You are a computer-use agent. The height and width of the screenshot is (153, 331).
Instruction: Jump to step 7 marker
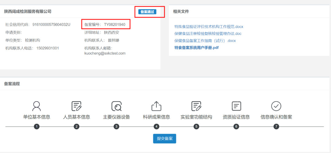[276, 127]
